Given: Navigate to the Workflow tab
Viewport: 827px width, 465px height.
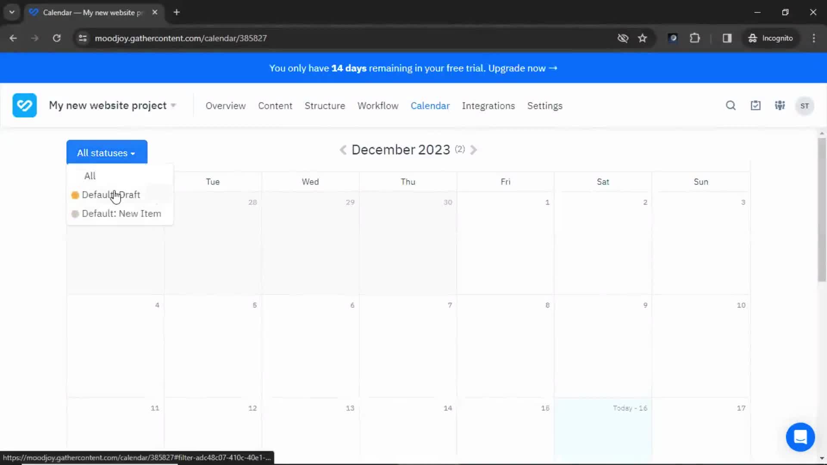Looking at the screenshot, I should pyautogui.click(x=378, y=105).
